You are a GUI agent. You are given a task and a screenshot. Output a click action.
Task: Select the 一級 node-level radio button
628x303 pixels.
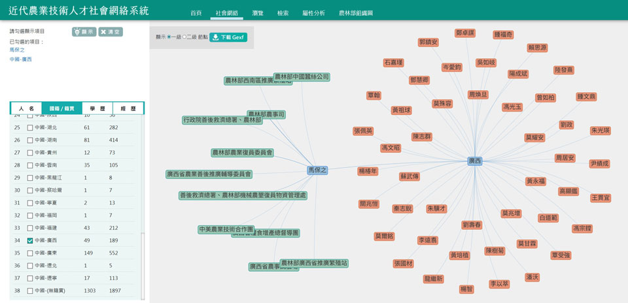click(x=169, y=37)
